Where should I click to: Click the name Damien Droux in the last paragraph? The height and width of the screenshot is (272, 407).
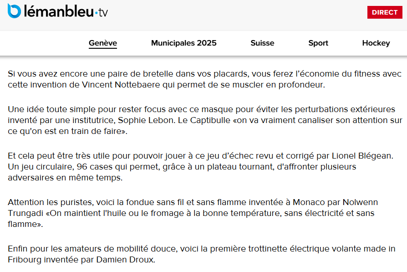click(125, 260)
